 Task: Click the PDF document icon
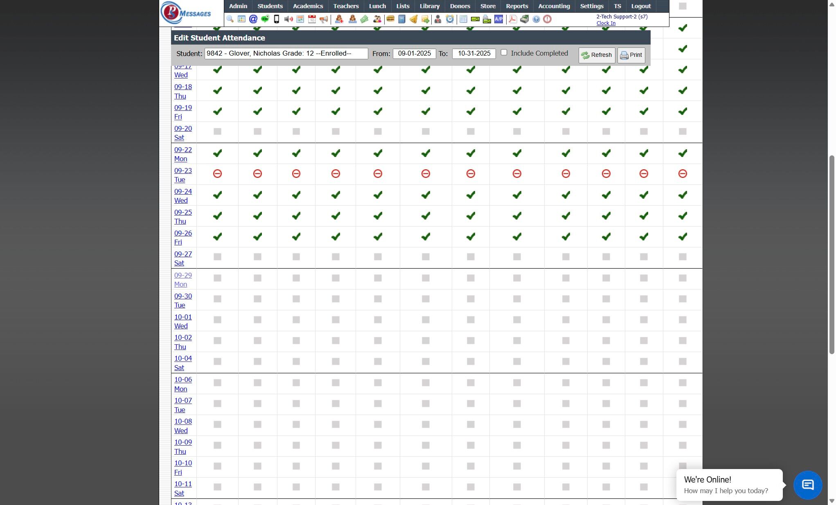click(x=513, y=19)
